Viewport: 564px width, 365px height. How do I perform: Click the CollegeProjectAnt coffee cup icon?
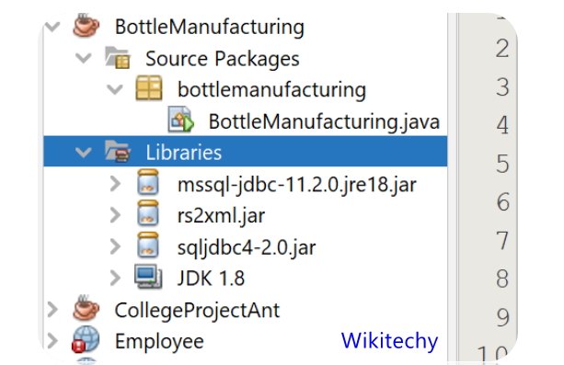pyautogui.click(x=86, y=308)
